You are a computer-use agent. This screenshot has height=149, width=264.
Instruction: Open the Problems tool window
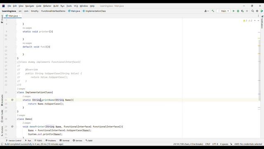(x=51, y=140)
